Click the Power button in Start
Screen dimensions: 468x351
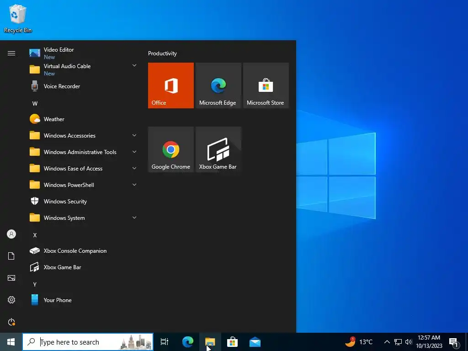[11, 322]
